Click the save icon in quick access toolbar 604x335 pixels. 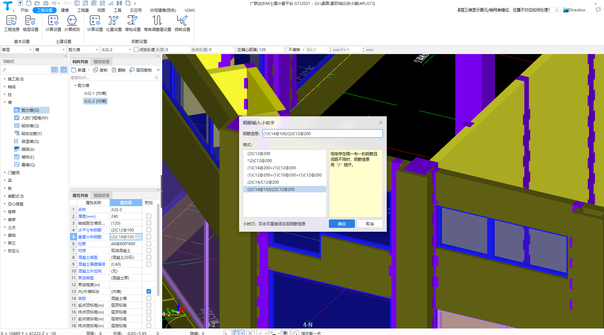46,3
